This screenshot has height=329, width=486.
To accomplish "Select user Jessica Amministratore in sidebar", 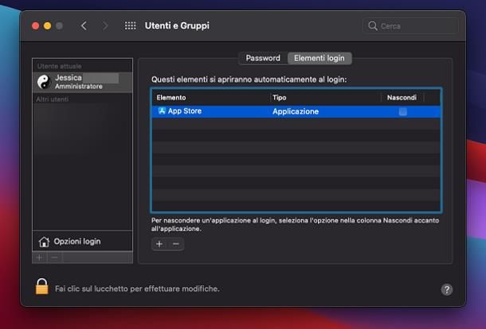I will click(x=82, y=82).
